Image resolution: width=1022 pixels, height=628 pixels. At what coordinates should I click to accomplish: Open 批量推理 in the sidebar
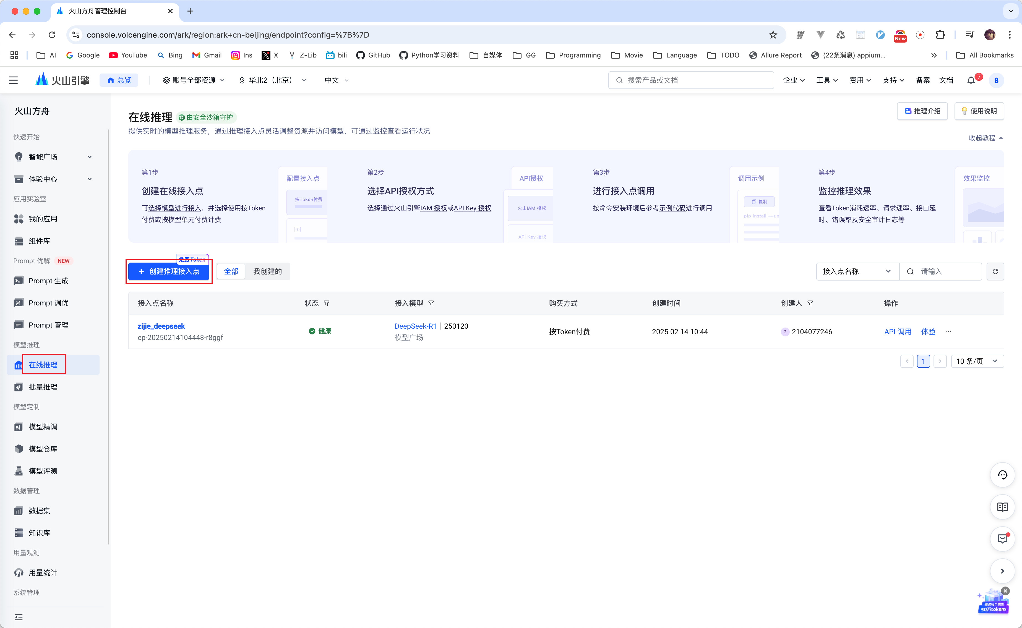click(x=53, y=387)
